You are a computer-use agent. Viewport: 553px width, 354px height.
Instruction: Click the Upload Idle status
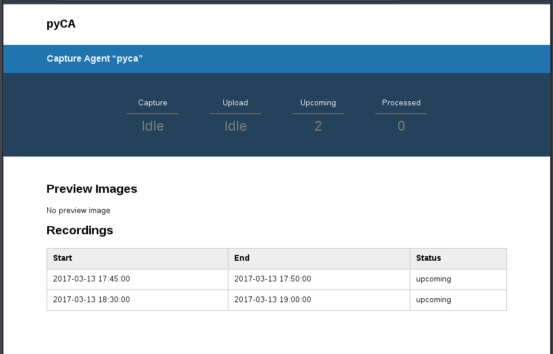point(235,125)
